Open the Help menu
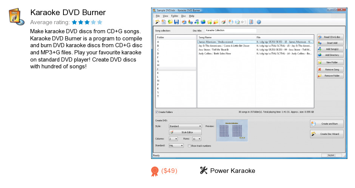This screenshot has height=188, width=355. coord(191,16)
